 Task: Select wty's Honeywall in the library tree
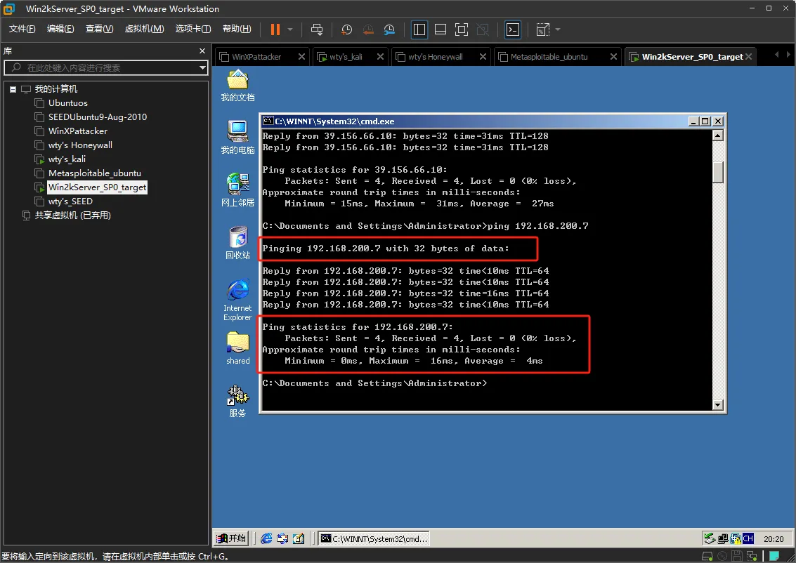pyautogui.click(x=80, y=145)
